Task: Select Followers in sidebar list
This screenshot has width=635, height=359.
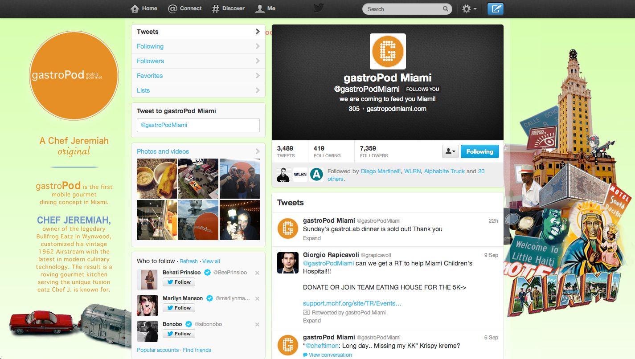Action: (x=198, y=61)
